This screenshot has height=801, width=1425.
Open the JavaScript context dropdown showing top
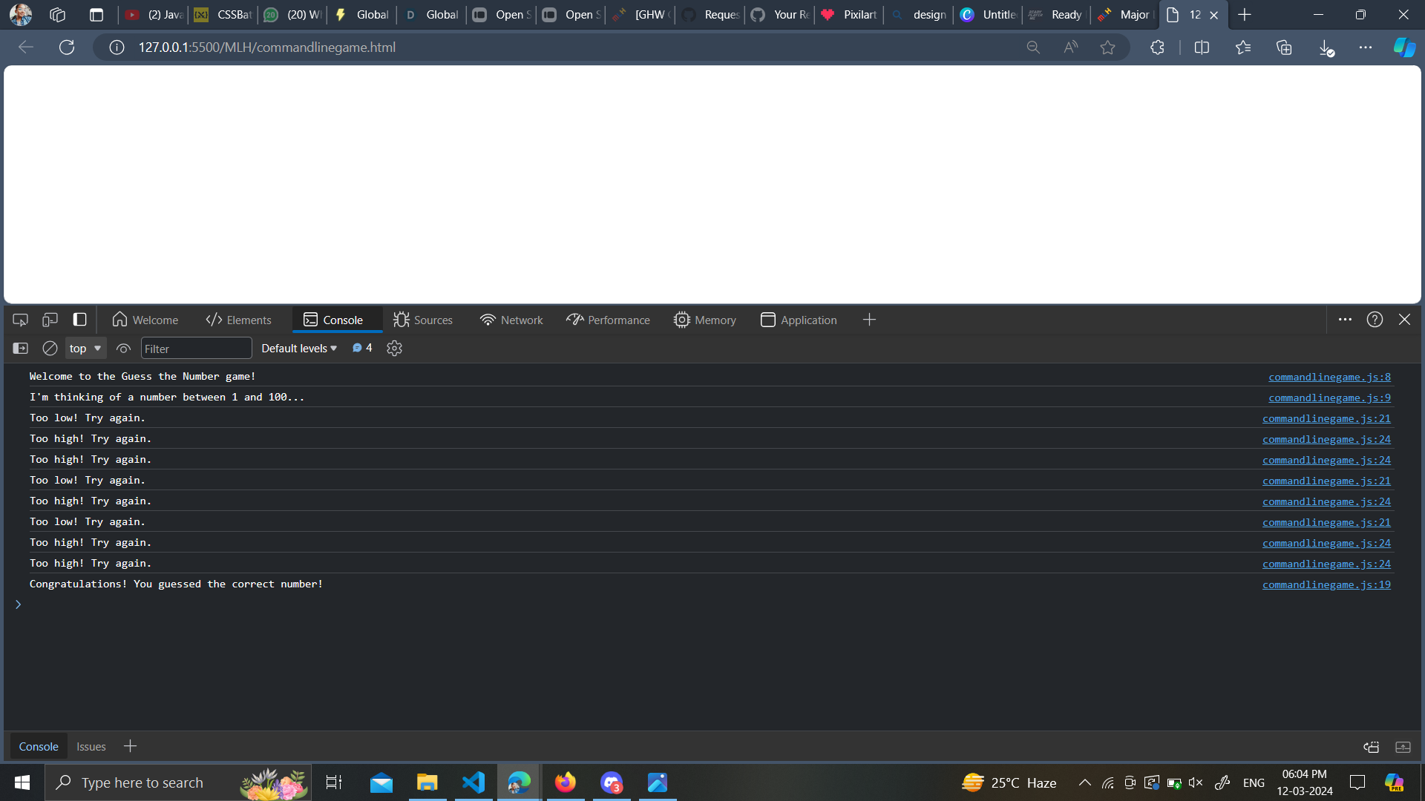click(x=85, y=348)
